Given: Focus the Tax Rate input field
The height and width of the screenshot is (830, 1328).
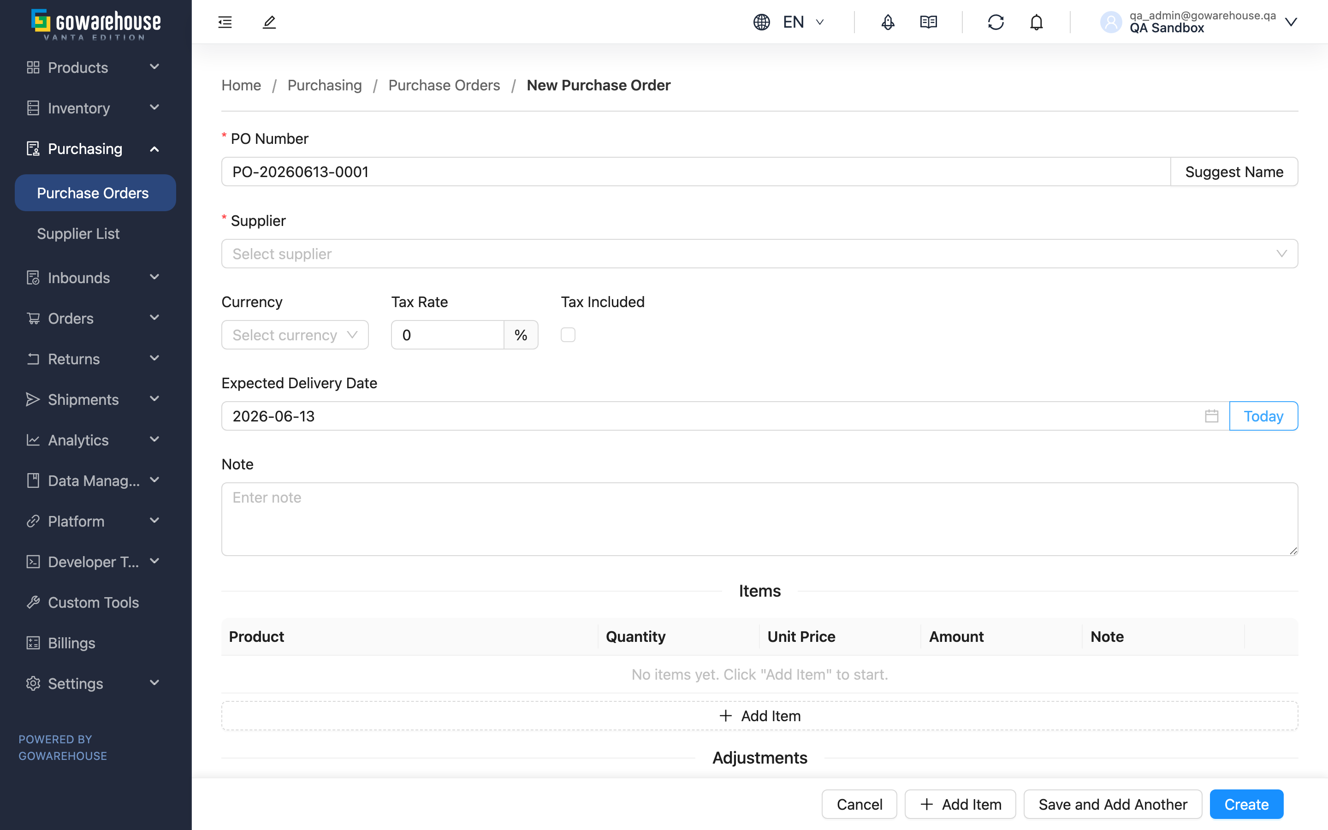Looking at the screenshot, I should [447, 335].
